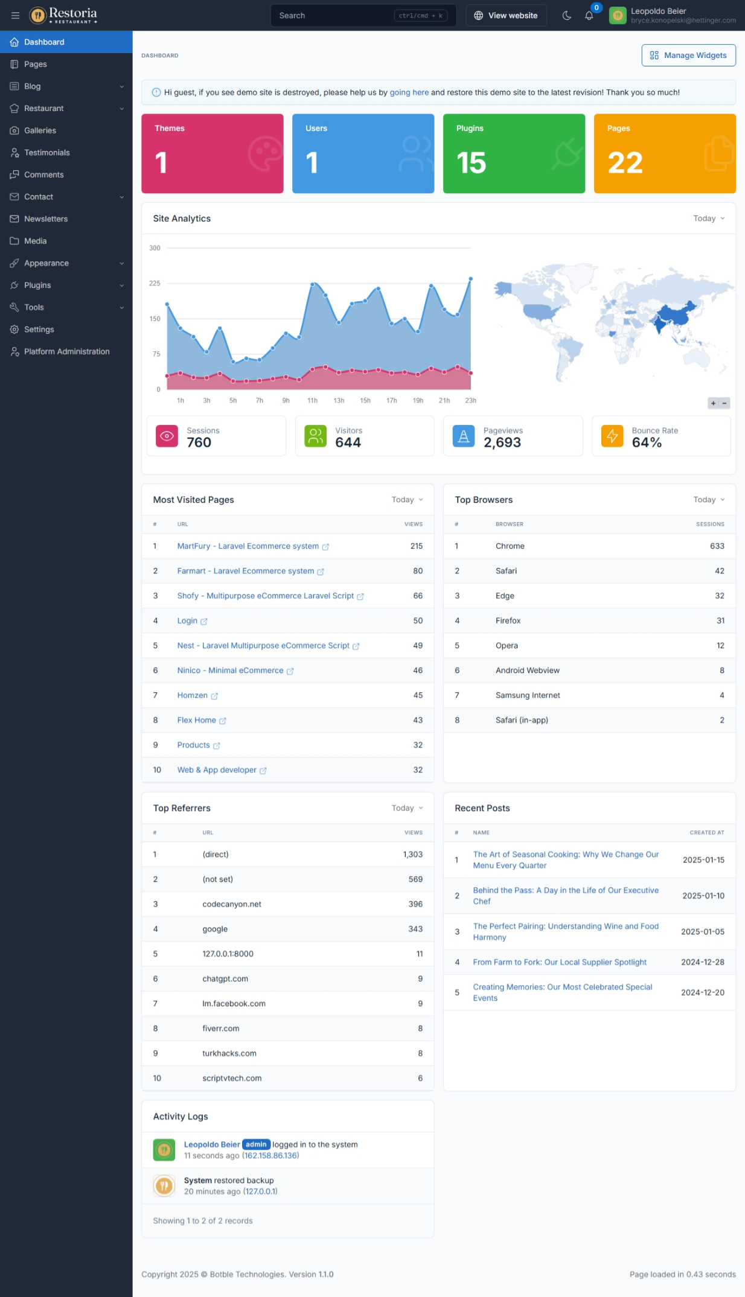This screenshot has height=1297, width=745.
Task: Click the hamburger menu icon to collapse the sidebar
Action: (x=15, y=16)
